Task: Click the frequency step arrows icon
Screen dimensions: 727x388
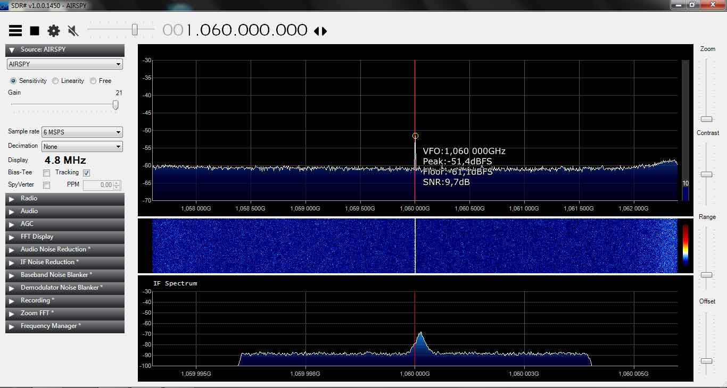Action: point(320,31)
